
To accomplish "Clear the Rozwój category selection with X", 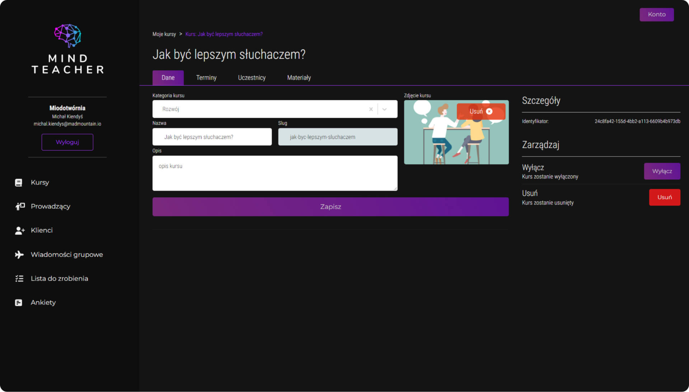I will 371,109.
